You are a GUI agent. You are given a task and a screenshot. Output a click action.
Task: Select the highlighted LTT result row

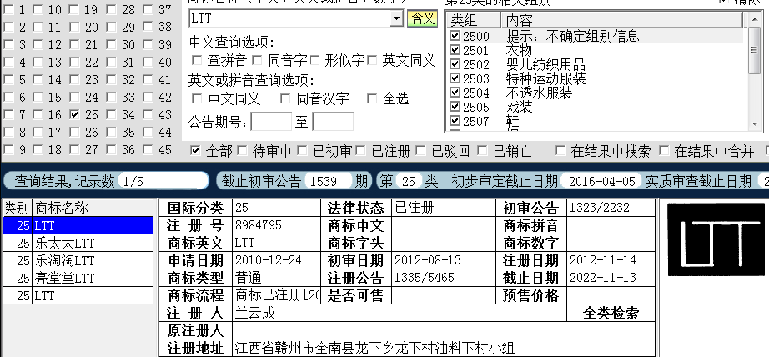78,226
